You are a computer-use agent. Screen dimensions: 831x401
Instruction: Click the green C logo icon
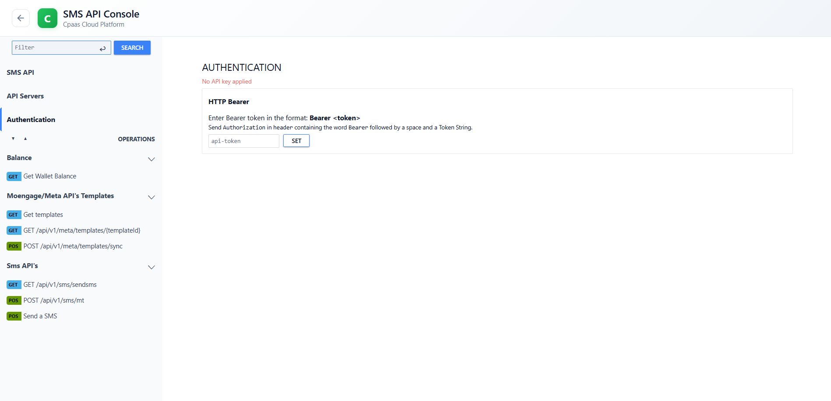pyautogui.click(x=47, y=18)
